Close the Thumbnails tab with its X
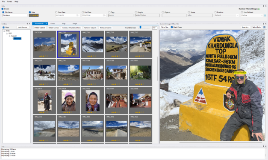The image size is (268, 160). 47,24
